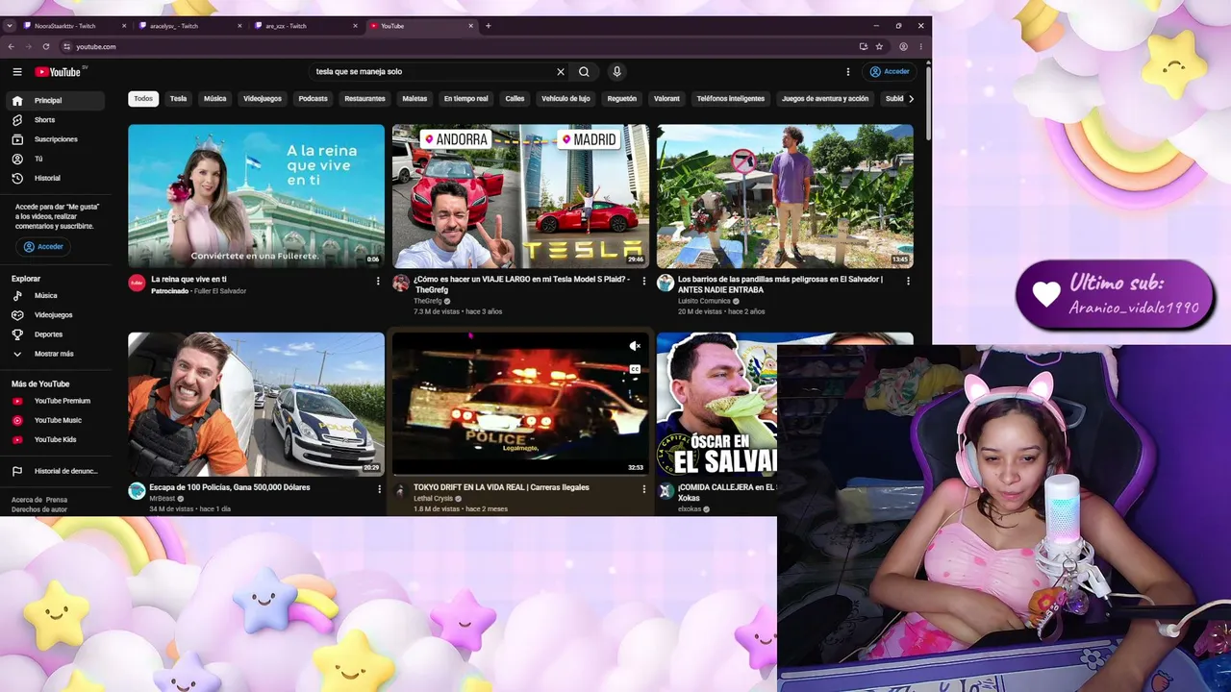This screenshot has width=1231, height=692.
Task: Click the sidebar Acceder sign-in button
Action: pyautogui.click(x=43, y=247)
